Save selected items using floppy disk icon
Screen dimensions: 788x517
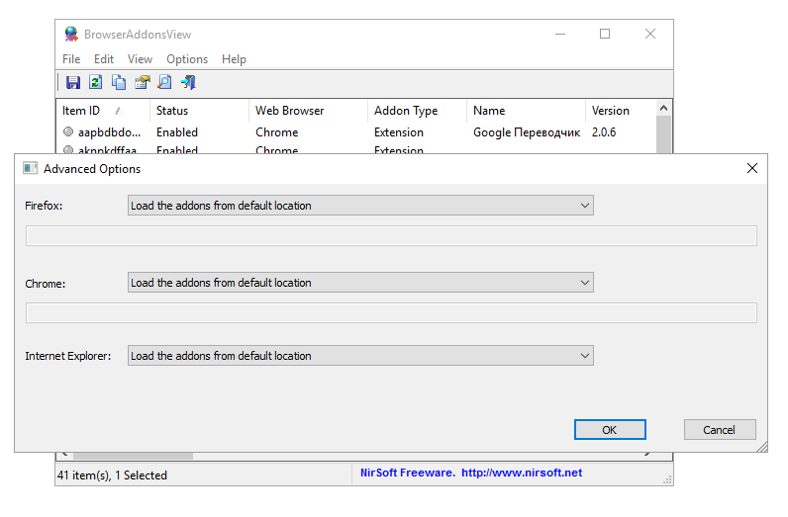point(73,82)
